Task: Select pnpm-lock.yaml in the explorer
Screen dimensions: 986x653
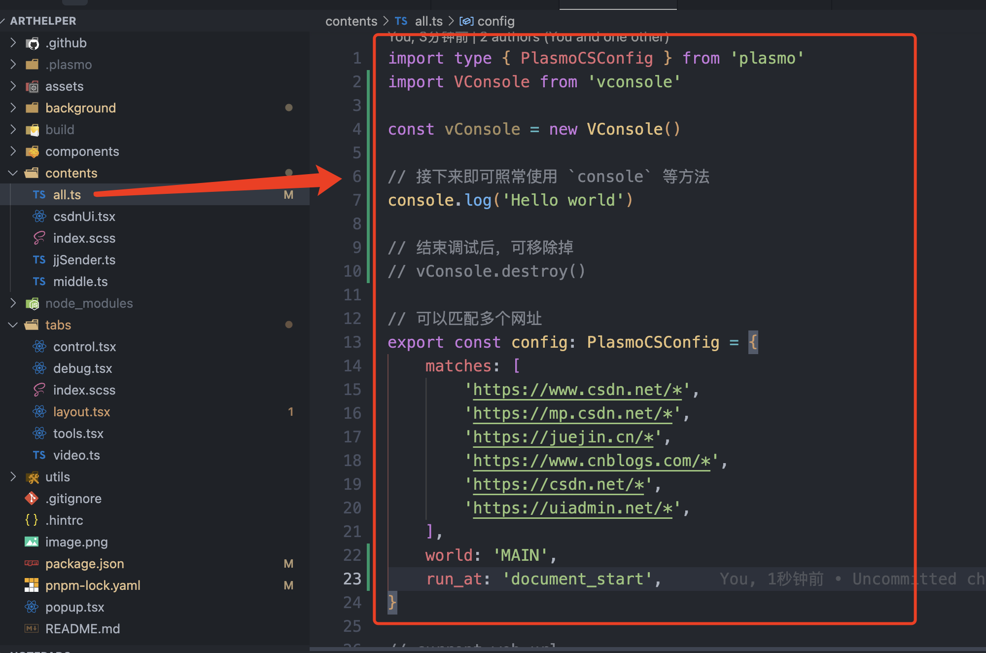Action: [x=93, y=585]
